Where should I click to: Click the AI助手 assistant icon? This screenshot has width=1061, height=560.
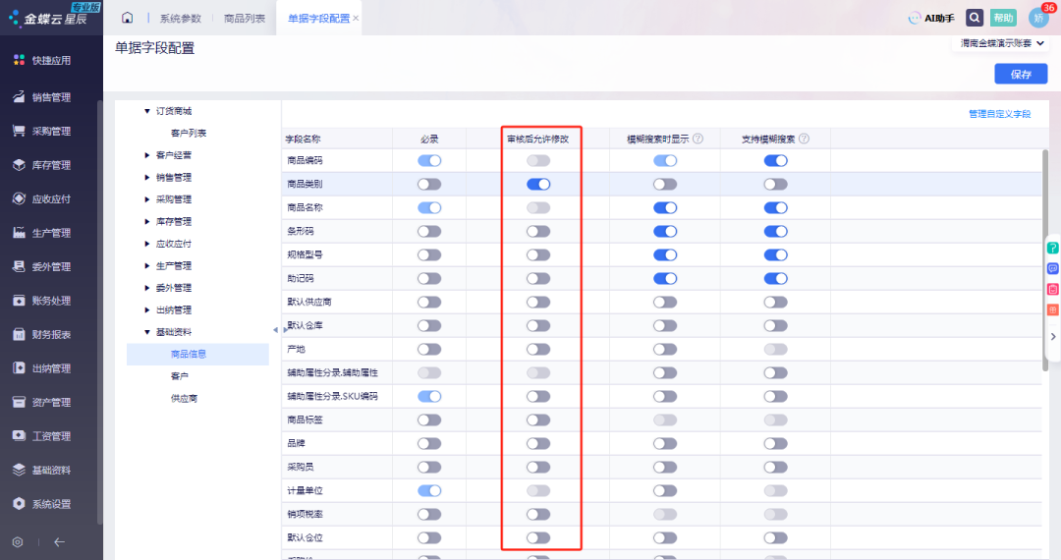point(931,19)
